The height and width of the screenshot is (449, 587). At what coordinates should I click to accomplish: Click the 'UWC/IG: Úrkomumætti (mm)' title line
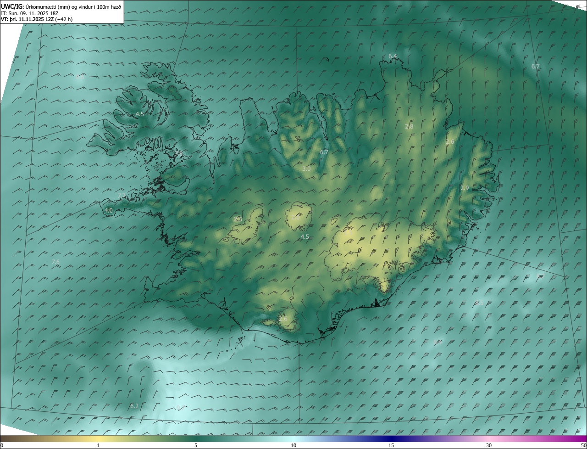(x=61, y=6)
